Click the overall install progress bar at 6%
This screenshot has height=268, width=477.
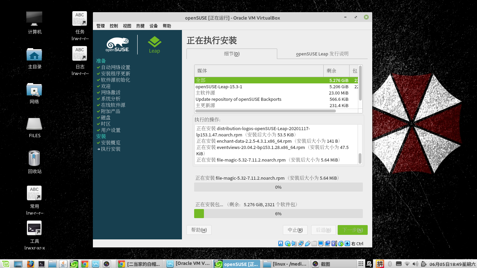coord(278,214)
